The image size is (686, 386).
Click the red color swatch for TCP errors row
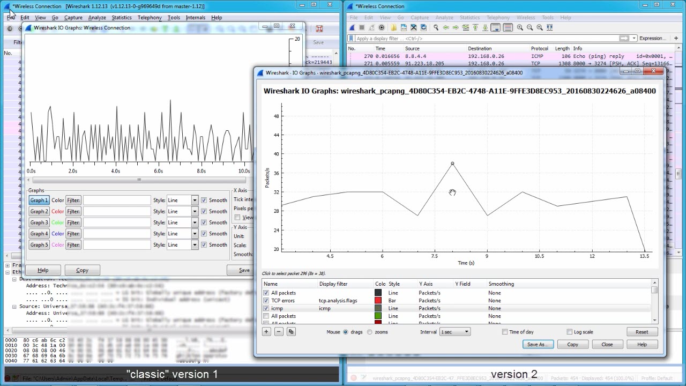click(x=378, y=301)
